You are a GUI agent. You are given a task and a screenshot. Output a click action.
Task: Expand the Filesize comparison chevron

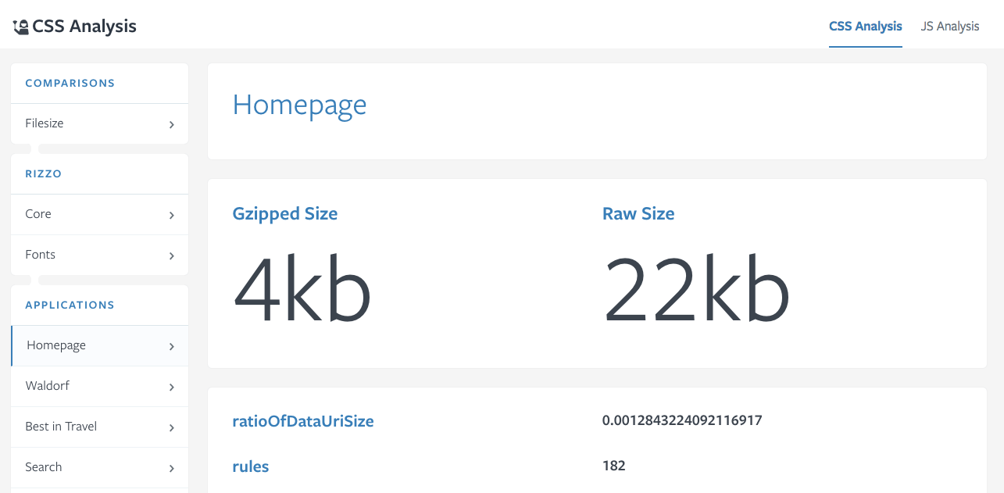click(x=171, y=123)
